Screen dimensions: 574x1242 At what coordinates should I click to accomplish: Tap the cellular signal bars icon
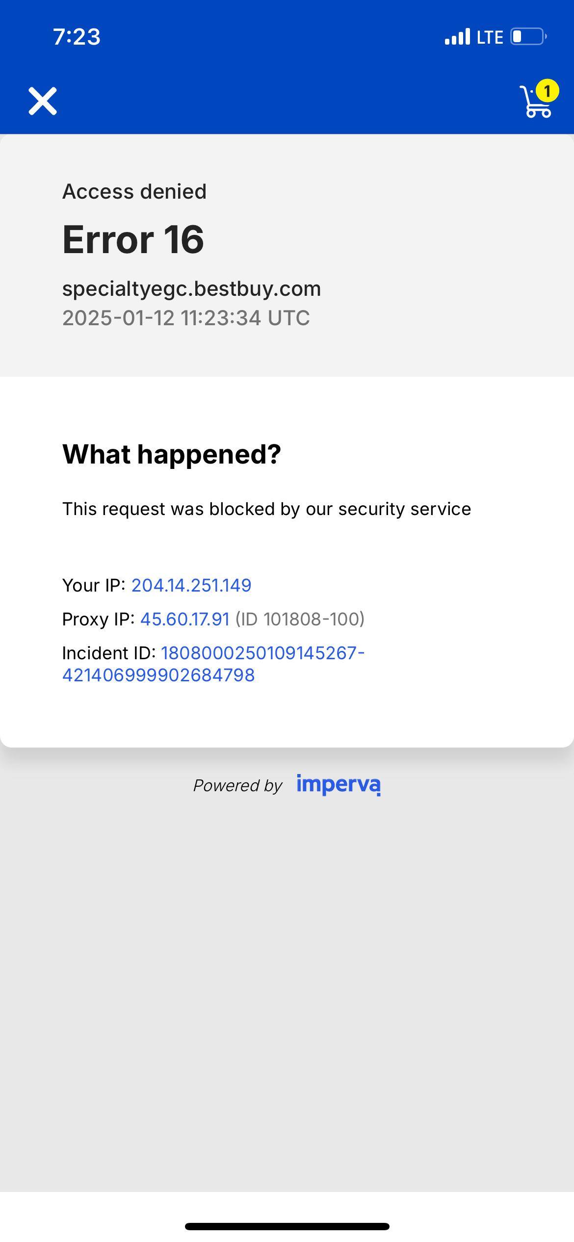(457, 37)
